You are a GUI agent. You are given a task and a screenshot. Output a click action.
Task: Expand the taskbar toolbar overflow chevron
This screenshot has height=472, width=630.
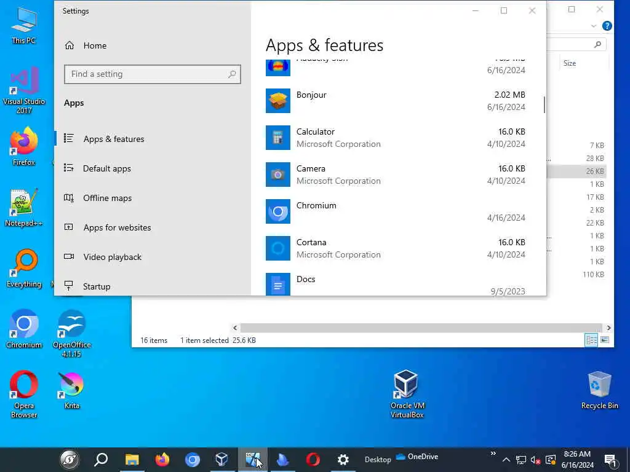pyautogui.click(x=493, y=454)
